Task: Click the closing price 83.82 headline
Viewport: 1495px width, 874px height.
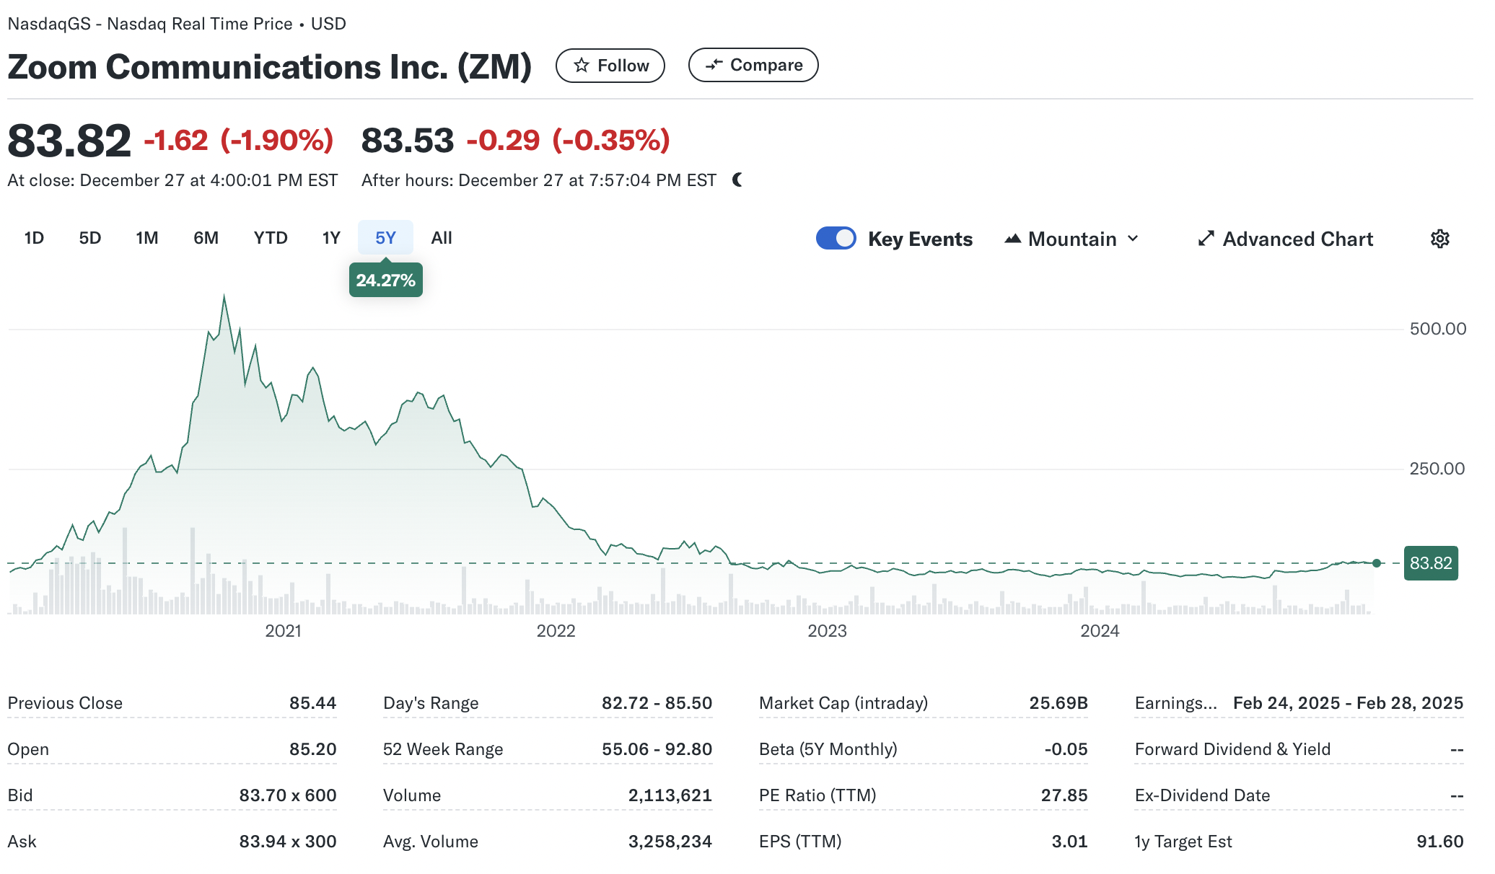Action: pos(69,141)
